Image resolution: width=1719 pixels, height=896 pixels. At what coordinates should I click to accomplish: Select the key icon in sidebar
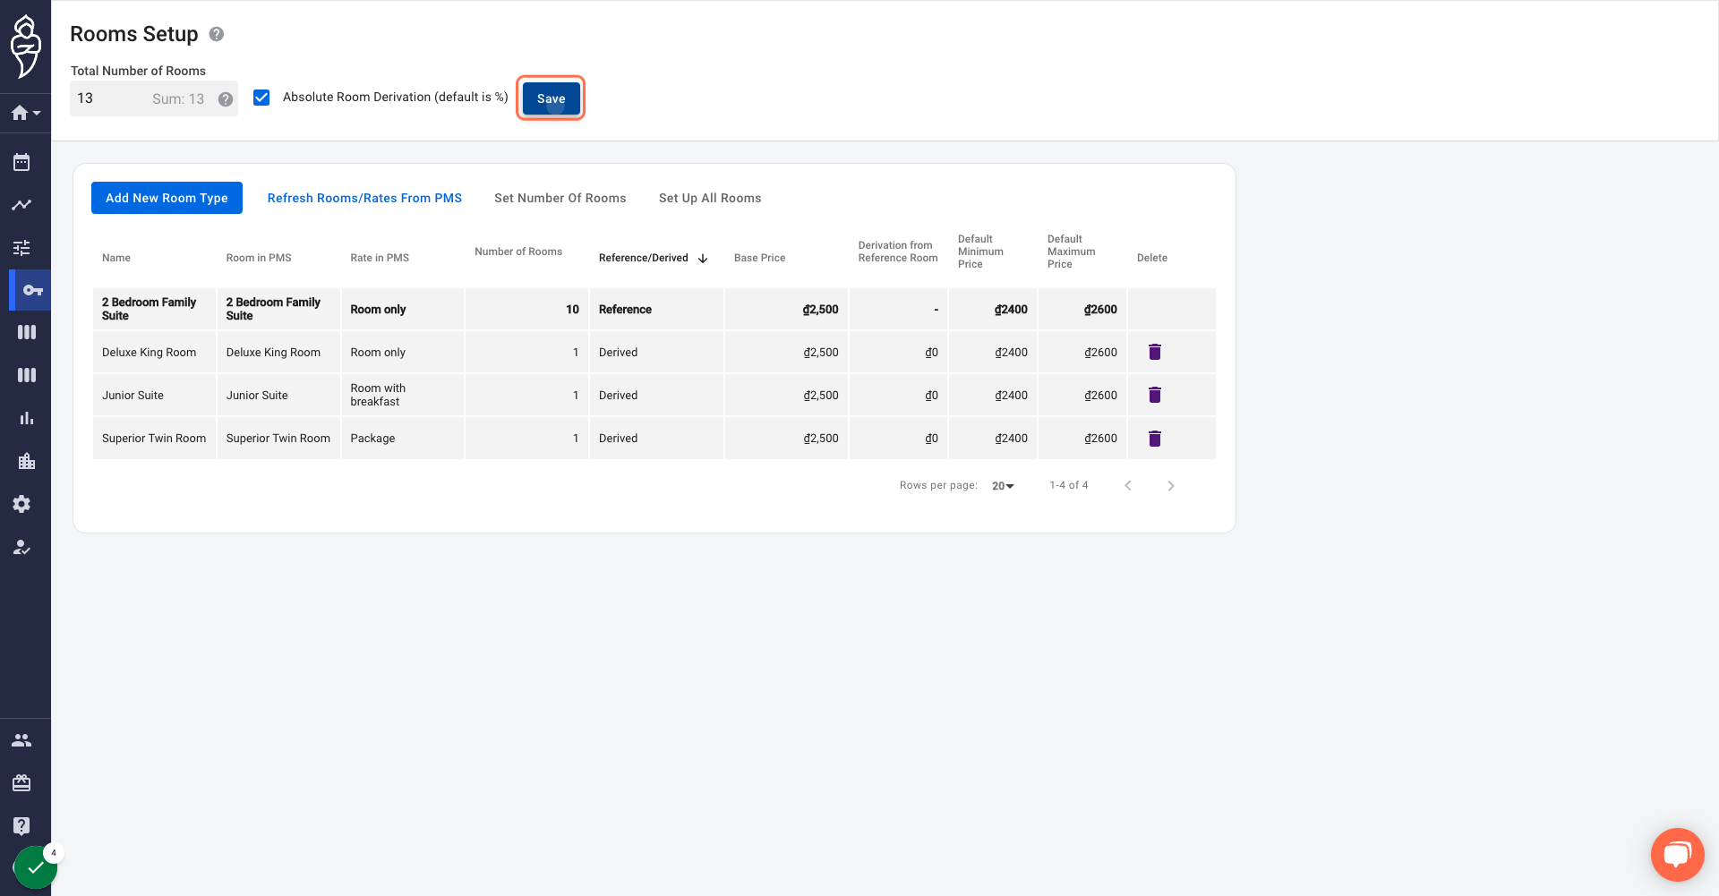(32, 290)
